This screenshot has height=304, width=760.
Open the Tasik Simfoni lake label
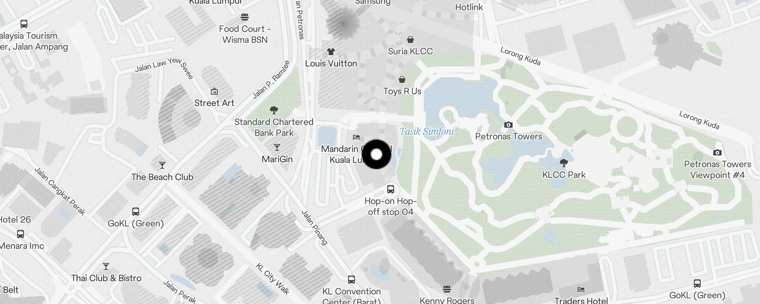coord(427,131)
